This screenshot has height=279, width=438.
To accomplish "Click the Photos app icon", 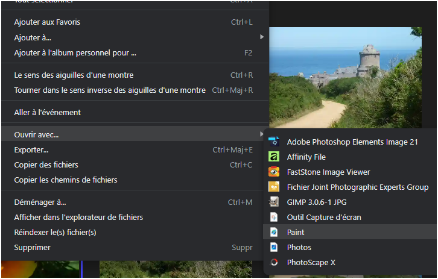I will (274, 247).
